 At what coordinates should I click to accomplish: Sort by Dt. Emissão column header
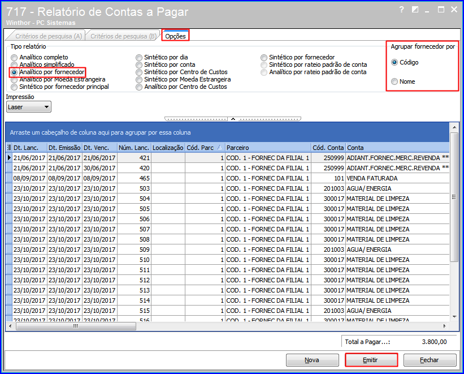[x=64, y=147]
